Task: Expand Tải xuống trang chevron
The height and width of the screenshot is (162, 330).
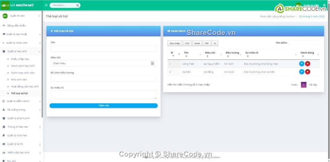Action: [x=40, y=110]
